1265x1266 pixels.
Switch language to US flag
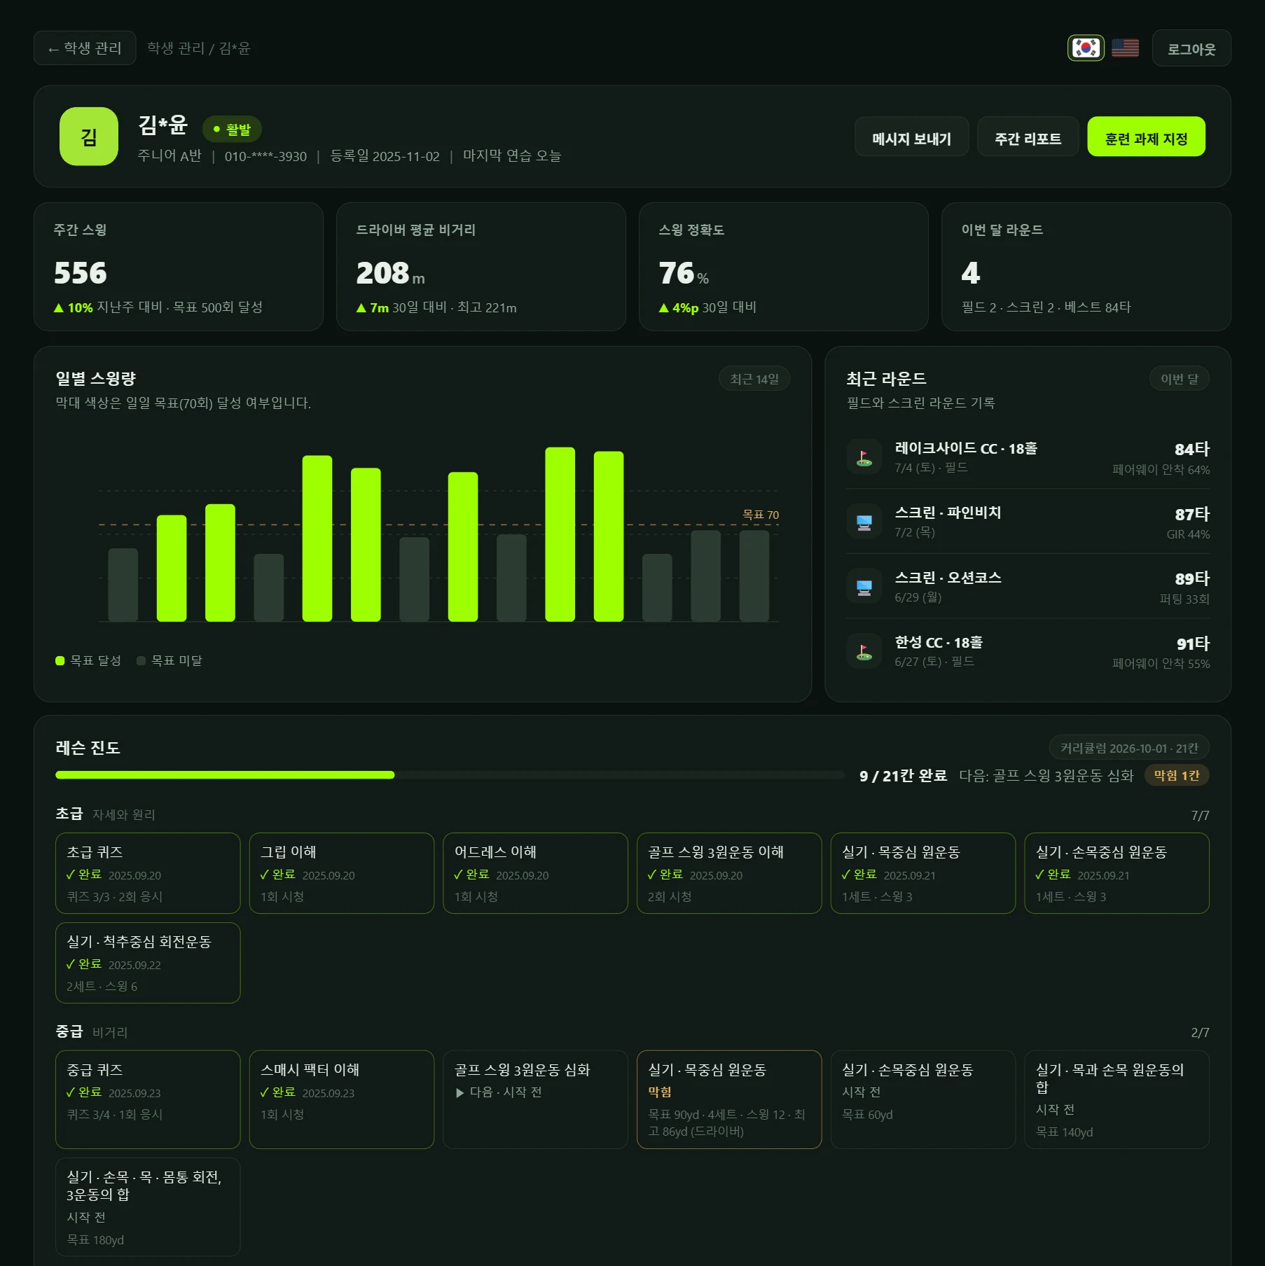click(x=1125, y=48)
